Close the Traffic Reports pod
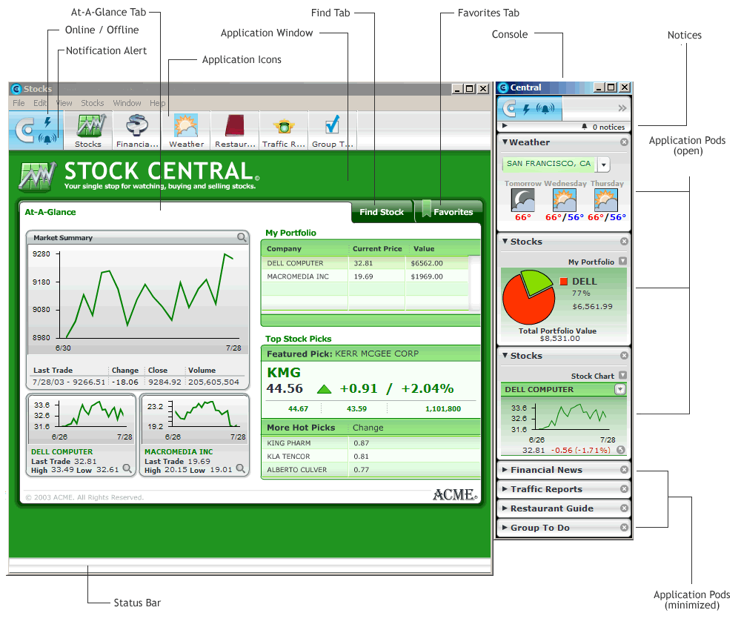This screenshot has width=741, height=630. pos(624,488)
